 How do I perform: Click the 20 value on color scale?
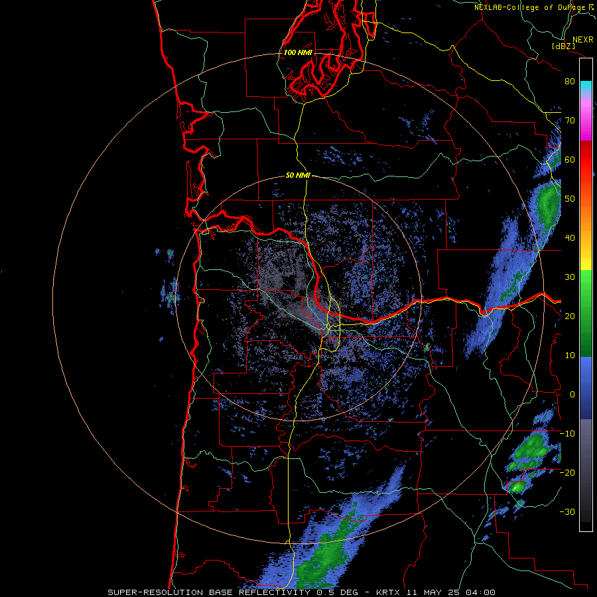[570, 316]
